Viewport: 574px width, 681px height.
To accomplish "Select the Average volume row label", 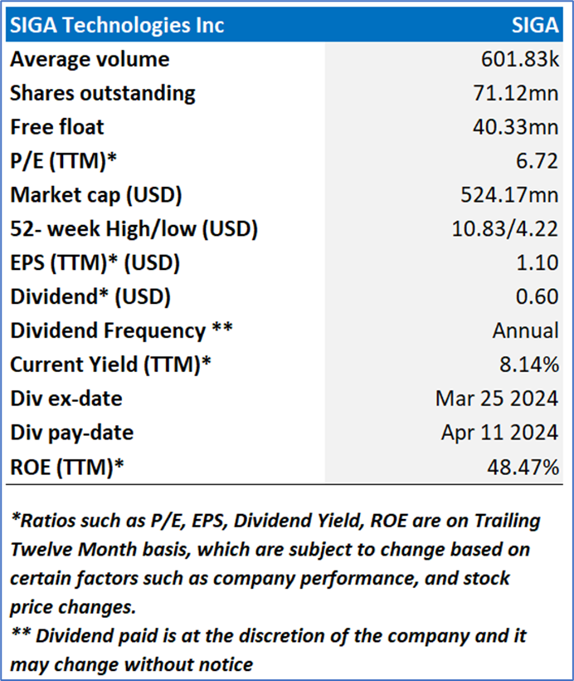I will (x=90, y=59).
